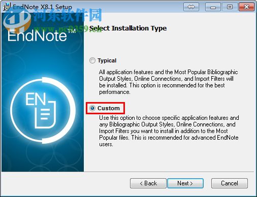Maximize the EndNote X8.1 Setup window
Screen dimensions: 257x197
click(230, 7)
